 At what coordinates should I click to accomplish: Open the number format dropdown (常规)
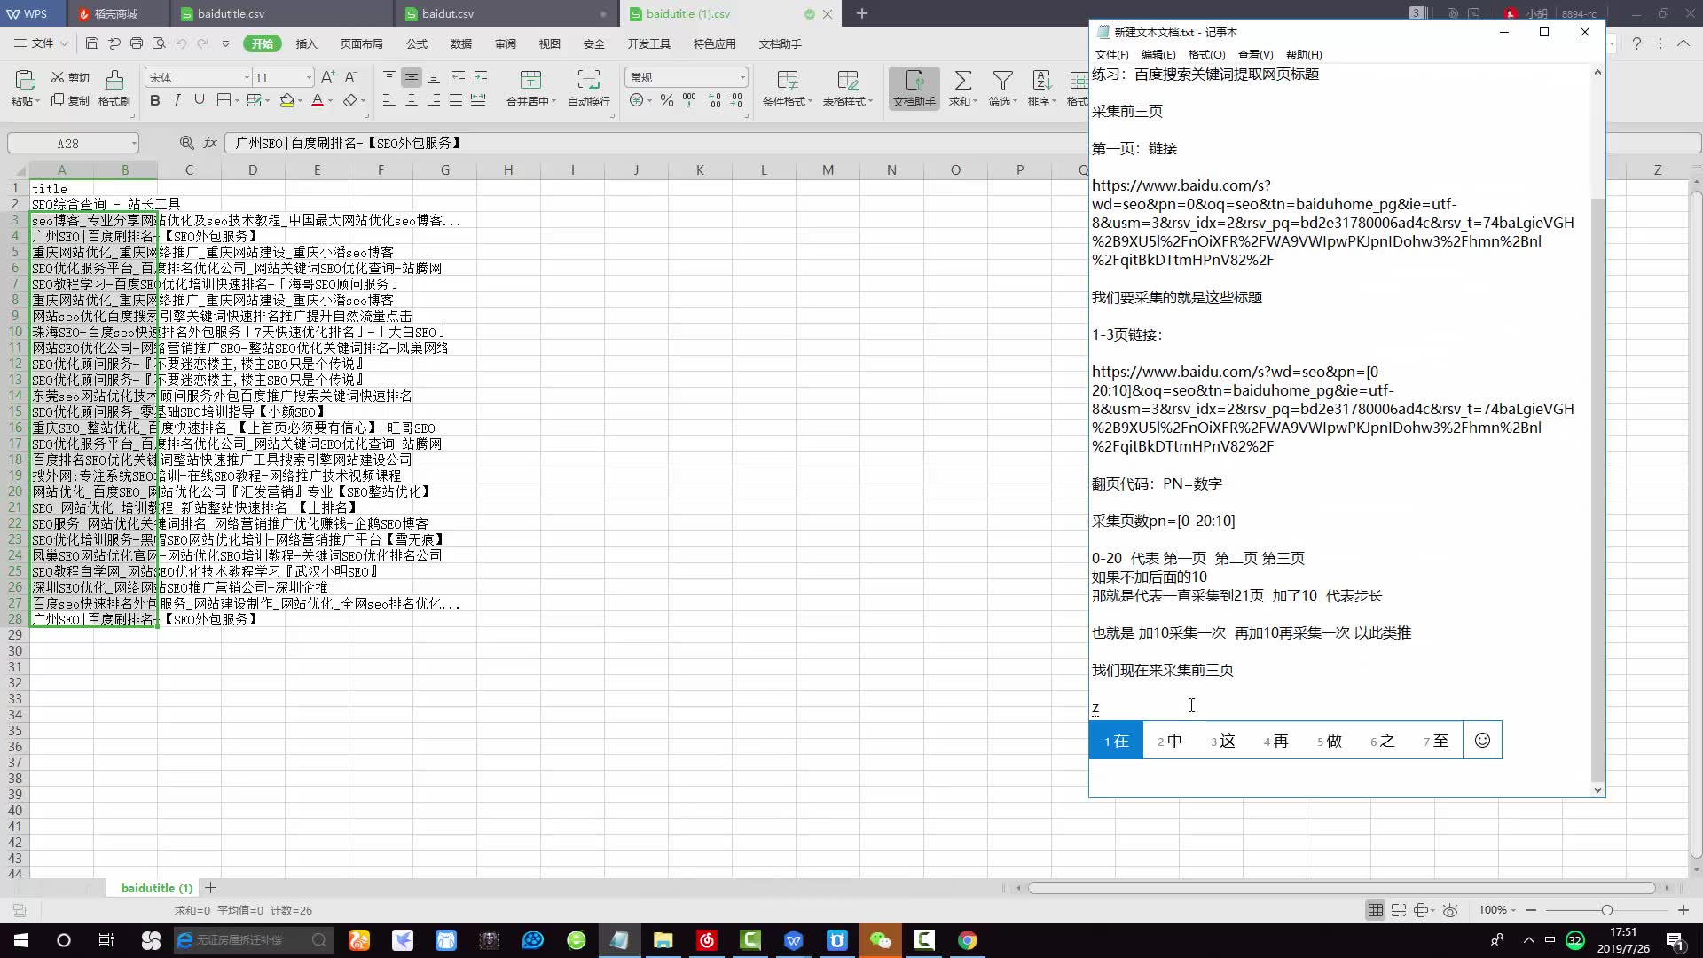pyautogui.click(x=742, y=77)
